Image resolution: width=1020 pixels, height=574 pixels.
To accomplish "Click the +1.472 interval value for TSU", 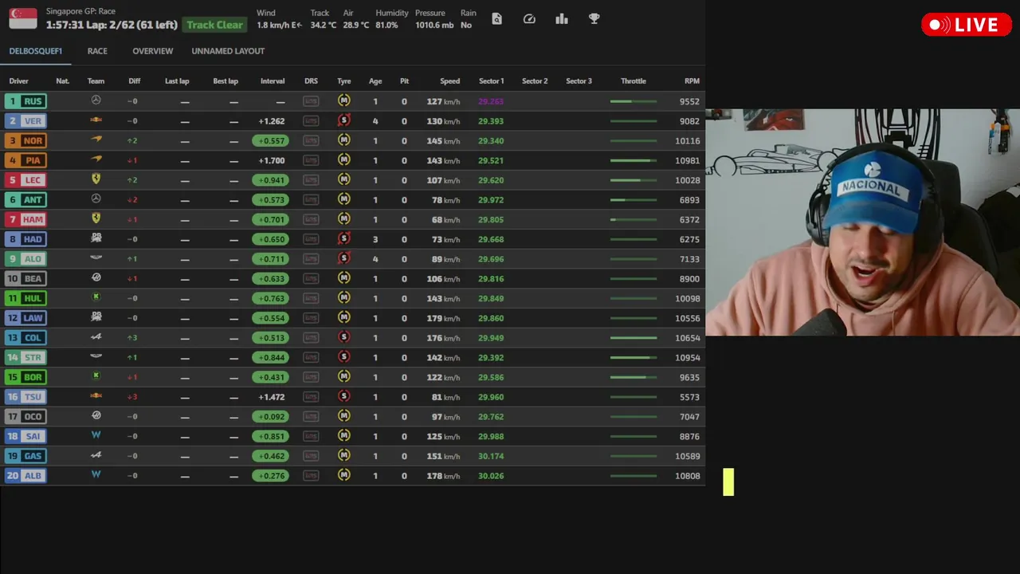I will click(272, 397).
